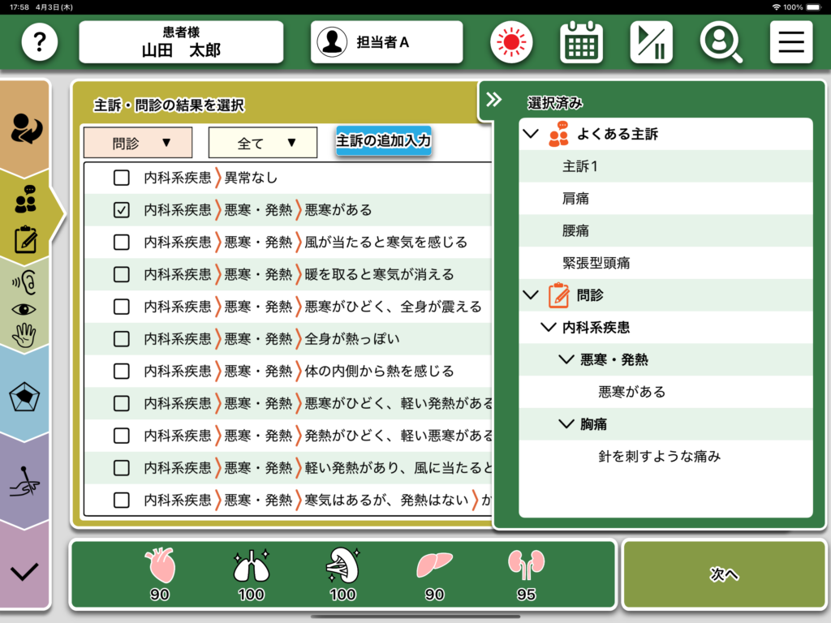The image size is (831, 623).
Task: Open the calendar icon
Action: pos(581,42)
